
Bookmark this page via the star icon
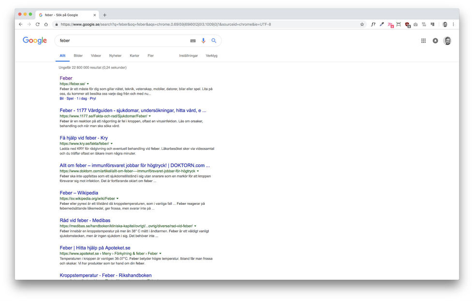(x=362, y=23)
